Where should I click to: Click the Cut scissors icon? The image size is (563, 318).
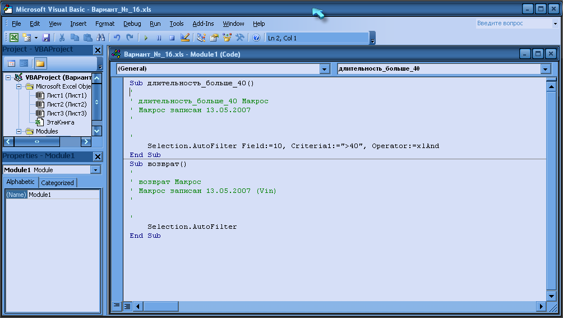(62, 38)
